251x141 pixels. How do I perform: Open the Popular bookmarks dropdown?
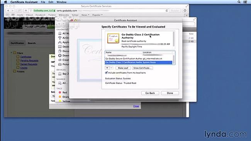pos(97,15)
